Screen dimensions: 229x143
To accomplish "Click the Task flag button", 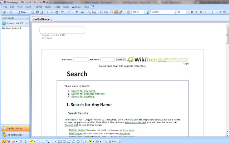I will 80,12.
